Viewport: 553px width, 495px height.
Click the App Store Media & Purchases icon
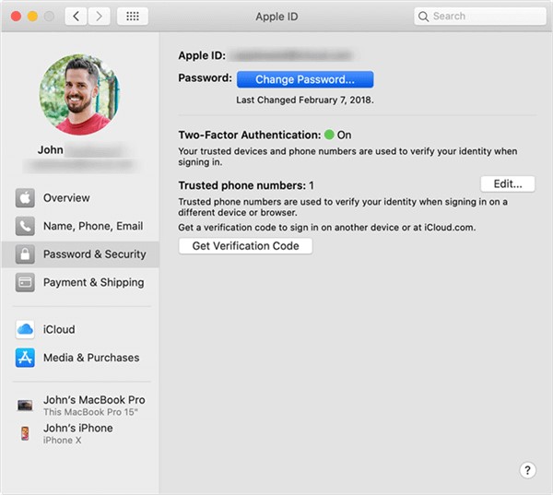25,358
